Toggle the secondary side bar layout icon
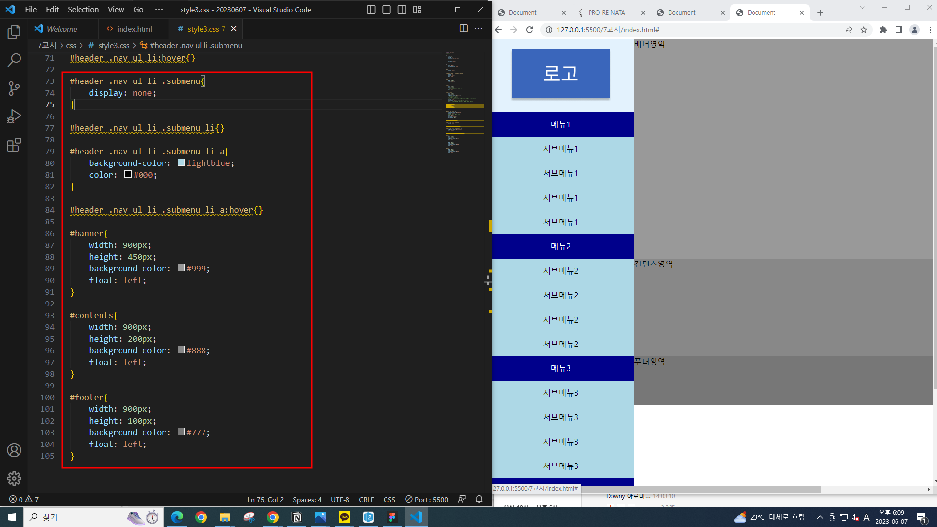Image resolution: width=937 pixels, height=527 pixels. 402,10
